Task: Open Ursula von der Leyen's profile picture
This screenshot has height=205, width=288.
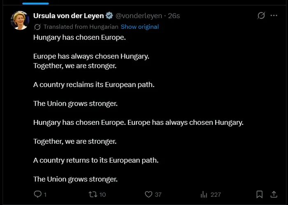Action: 20,21
